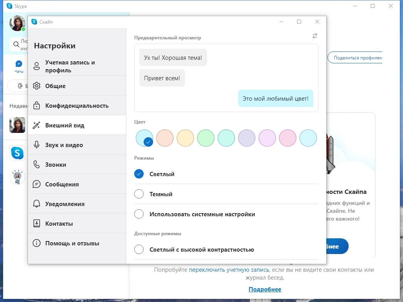Pick the light violet pink color swatch

coord(267,138)
